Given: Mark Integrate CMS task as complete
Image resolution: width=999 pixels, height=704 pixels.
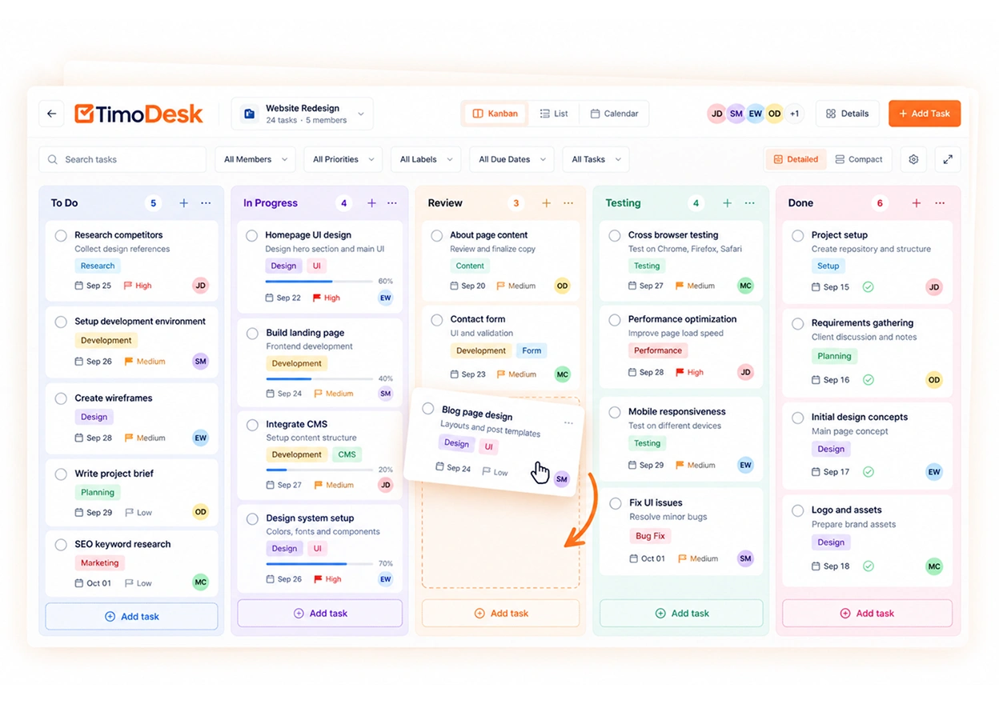Looking at the screenshot, I should pos(252,425).
